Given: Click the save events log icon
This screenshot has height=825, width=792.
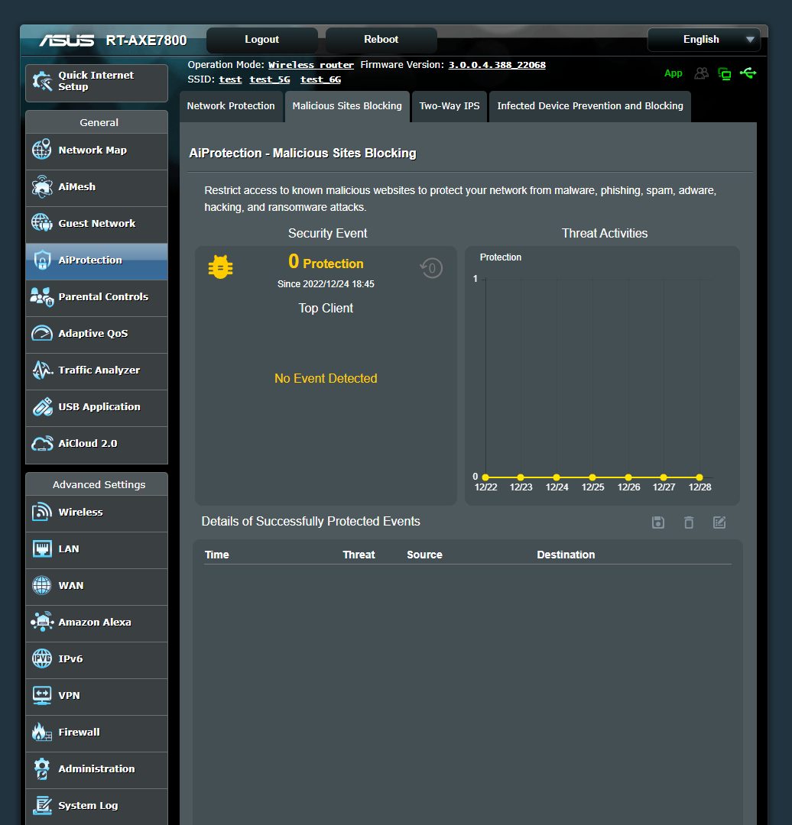Looking at the screenshot, I should click(657, 522).
